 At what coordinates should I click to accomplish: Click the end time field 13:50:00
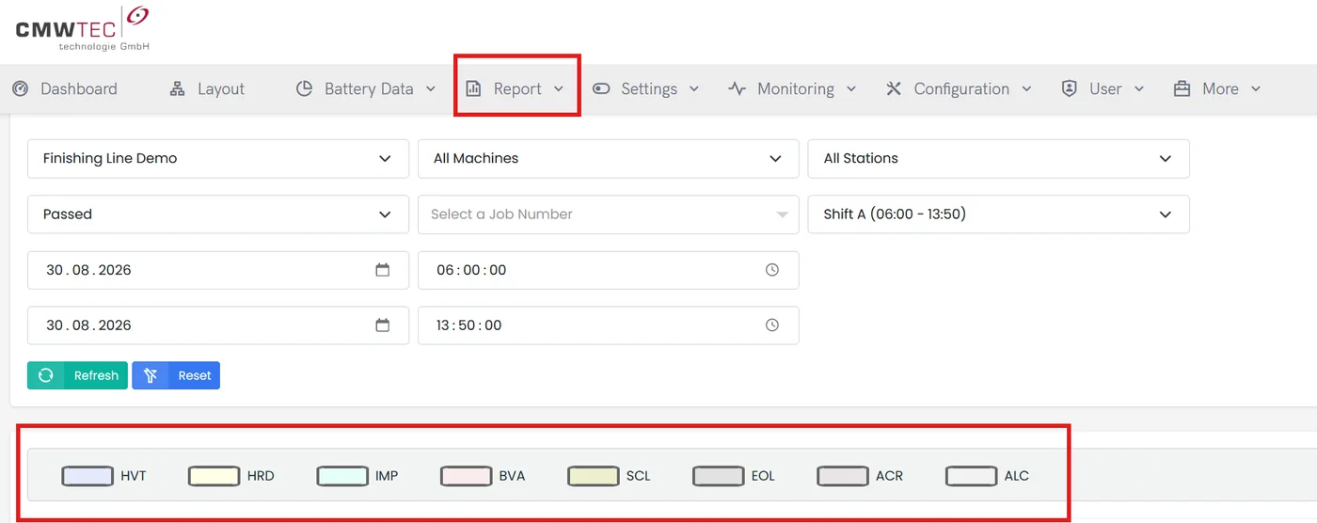609,325
